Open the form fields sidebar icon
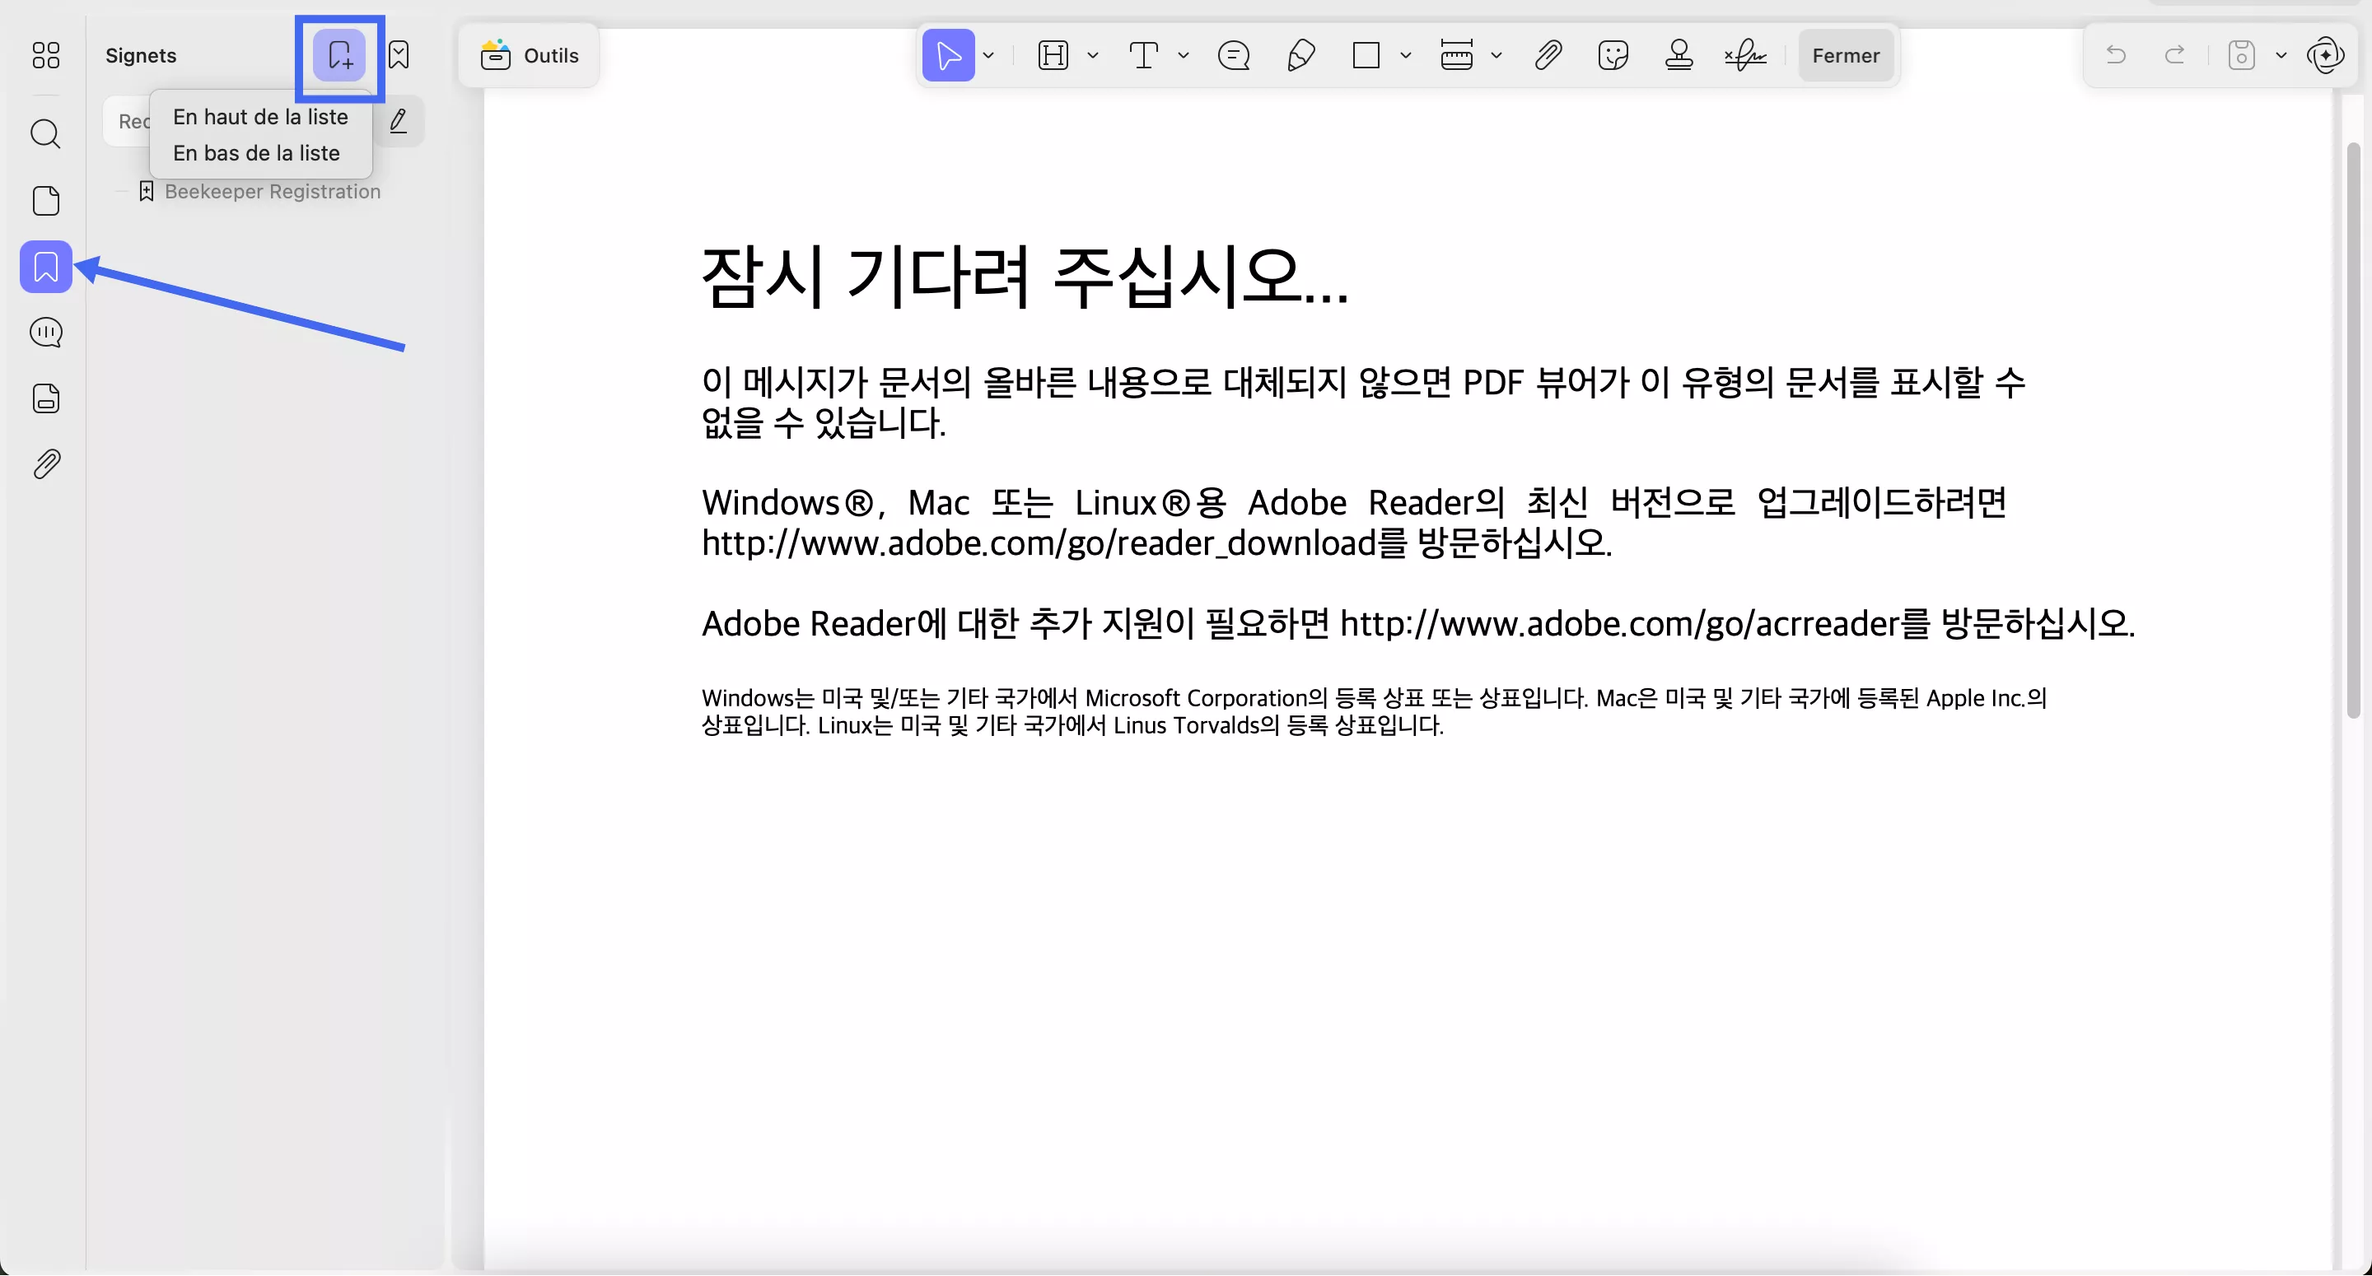2372x1276 pixels. pyautogui.click(x=45, y=398)
